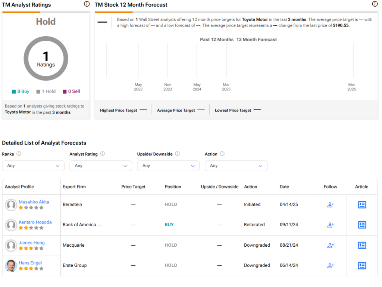Click the gray 1 Hold legend swatch
382x287 pixels.
(x=38, y=91)
